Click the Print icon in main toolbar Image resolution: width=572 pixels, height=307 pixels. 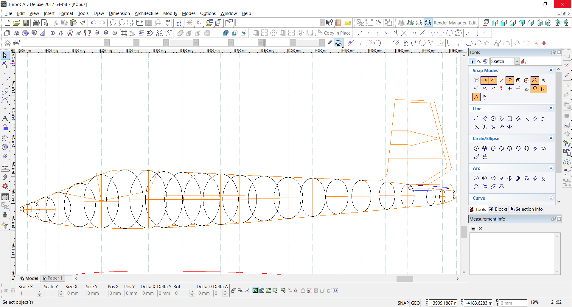click(36, 23)
